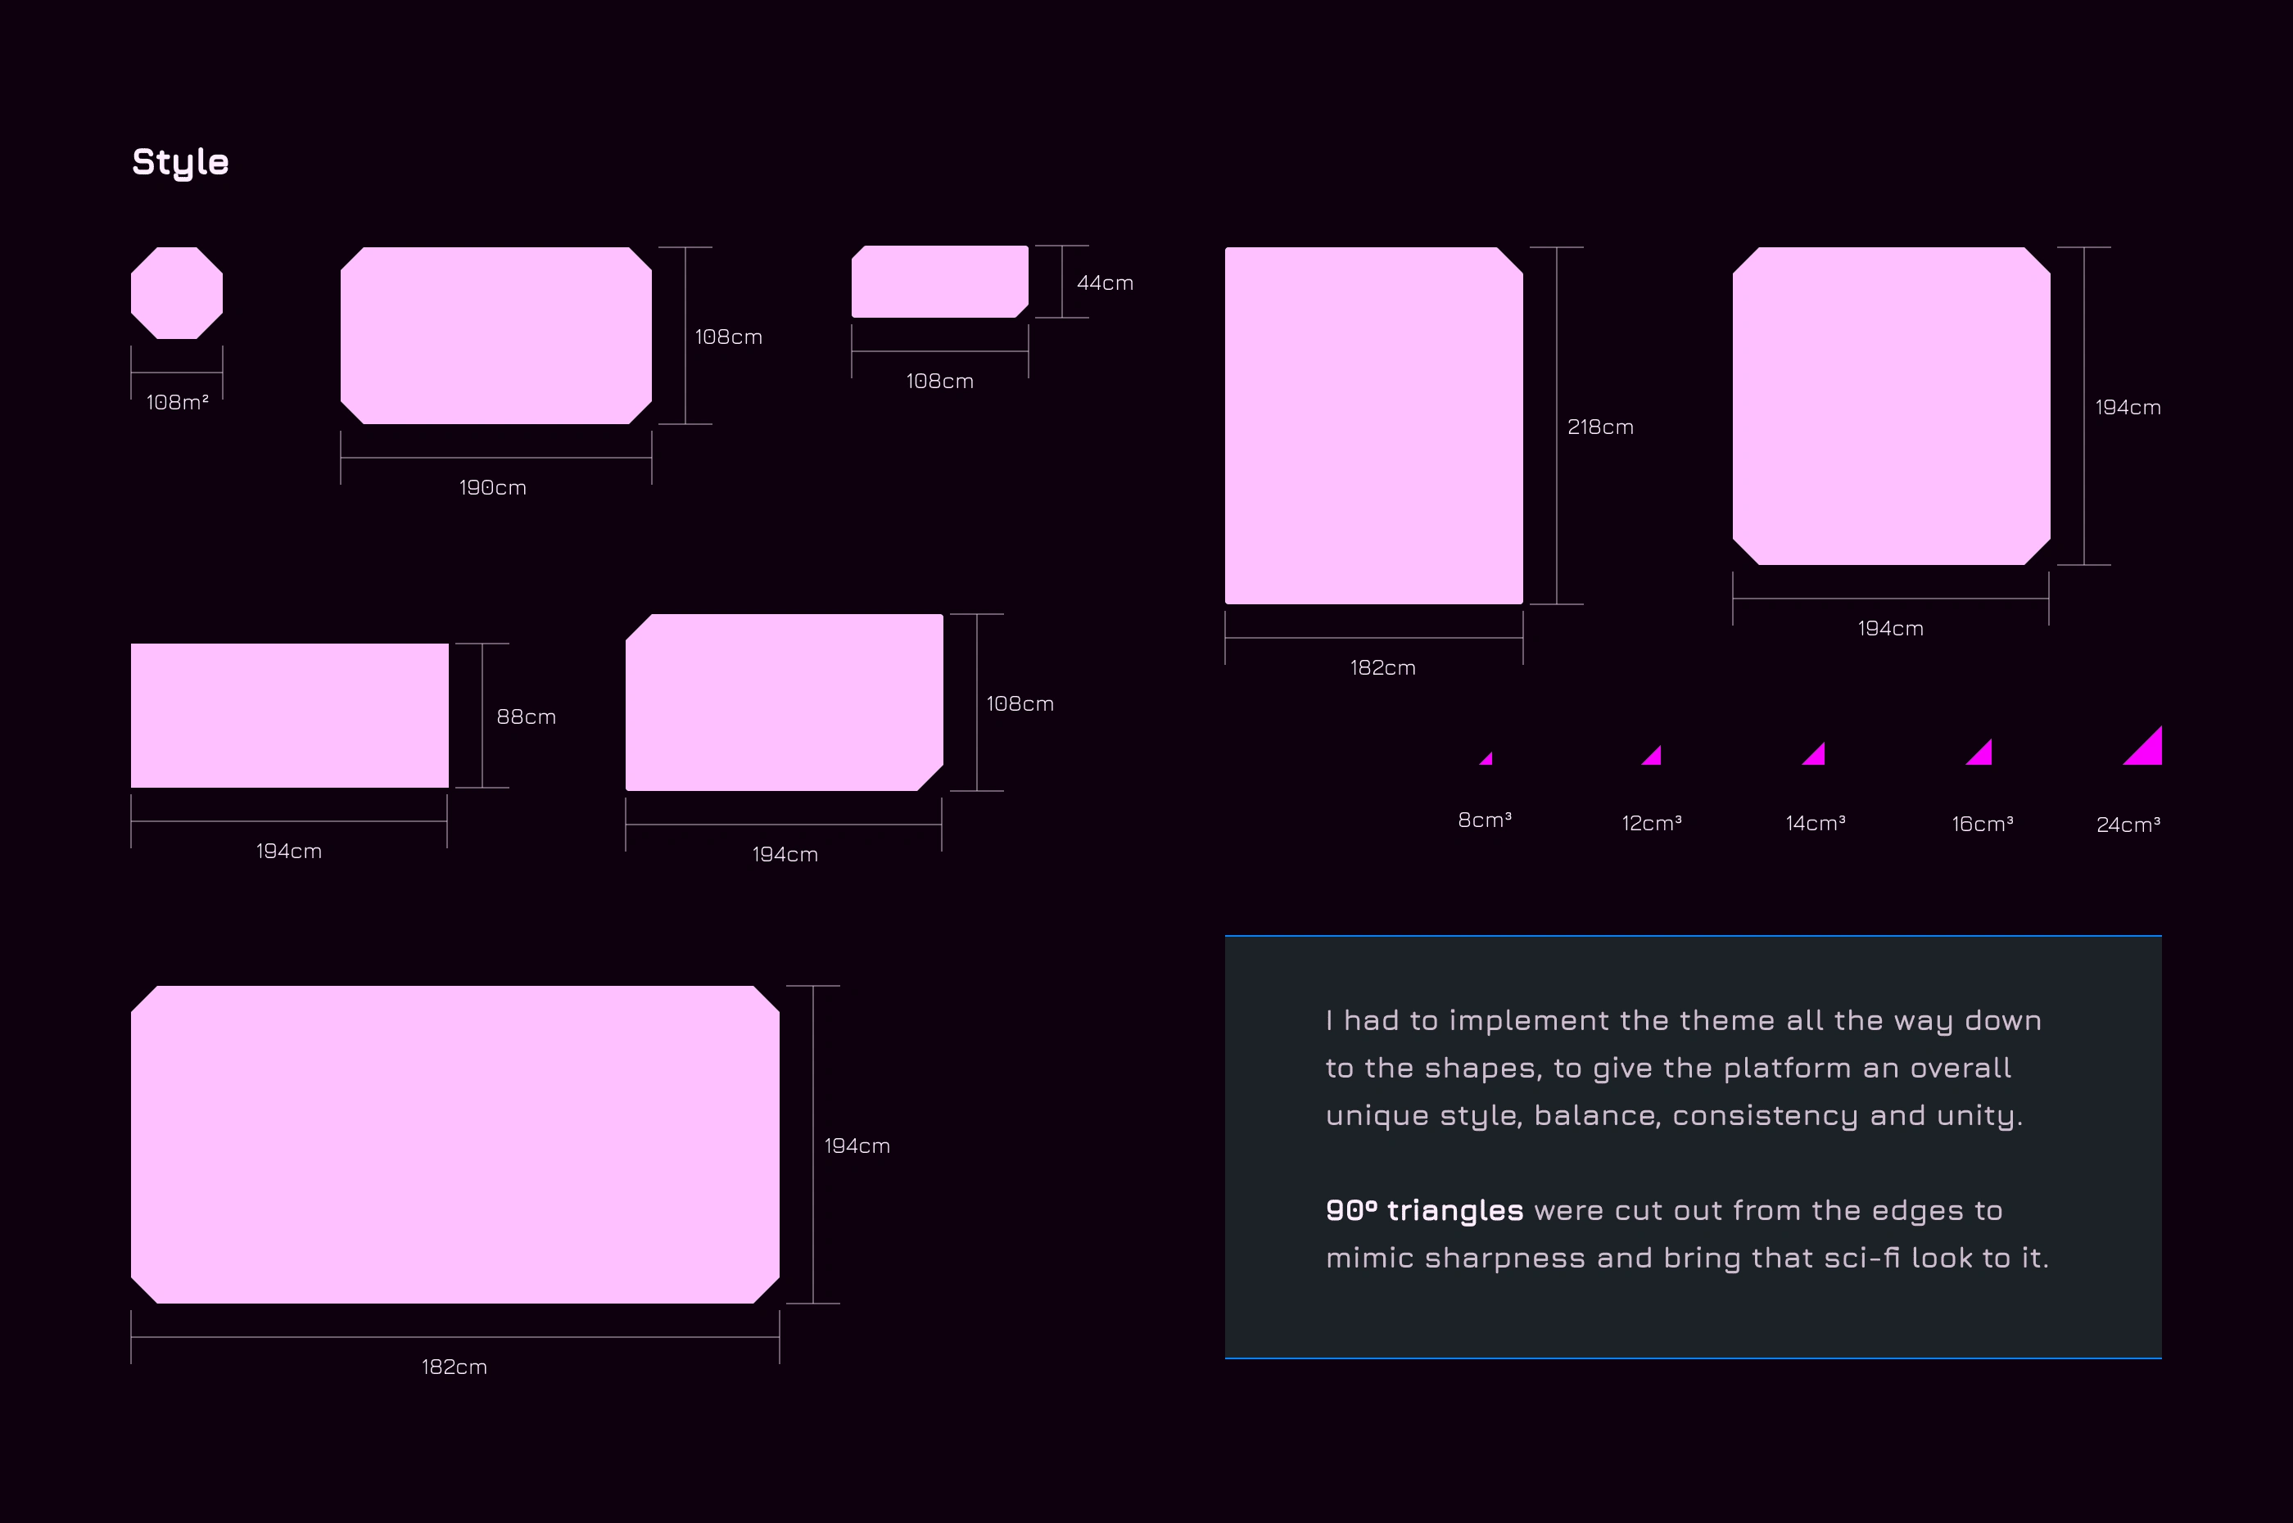Screen dimensions: 2293x1523
Task: Select the 218cm tall pink shape
Action: (1373, 426)
